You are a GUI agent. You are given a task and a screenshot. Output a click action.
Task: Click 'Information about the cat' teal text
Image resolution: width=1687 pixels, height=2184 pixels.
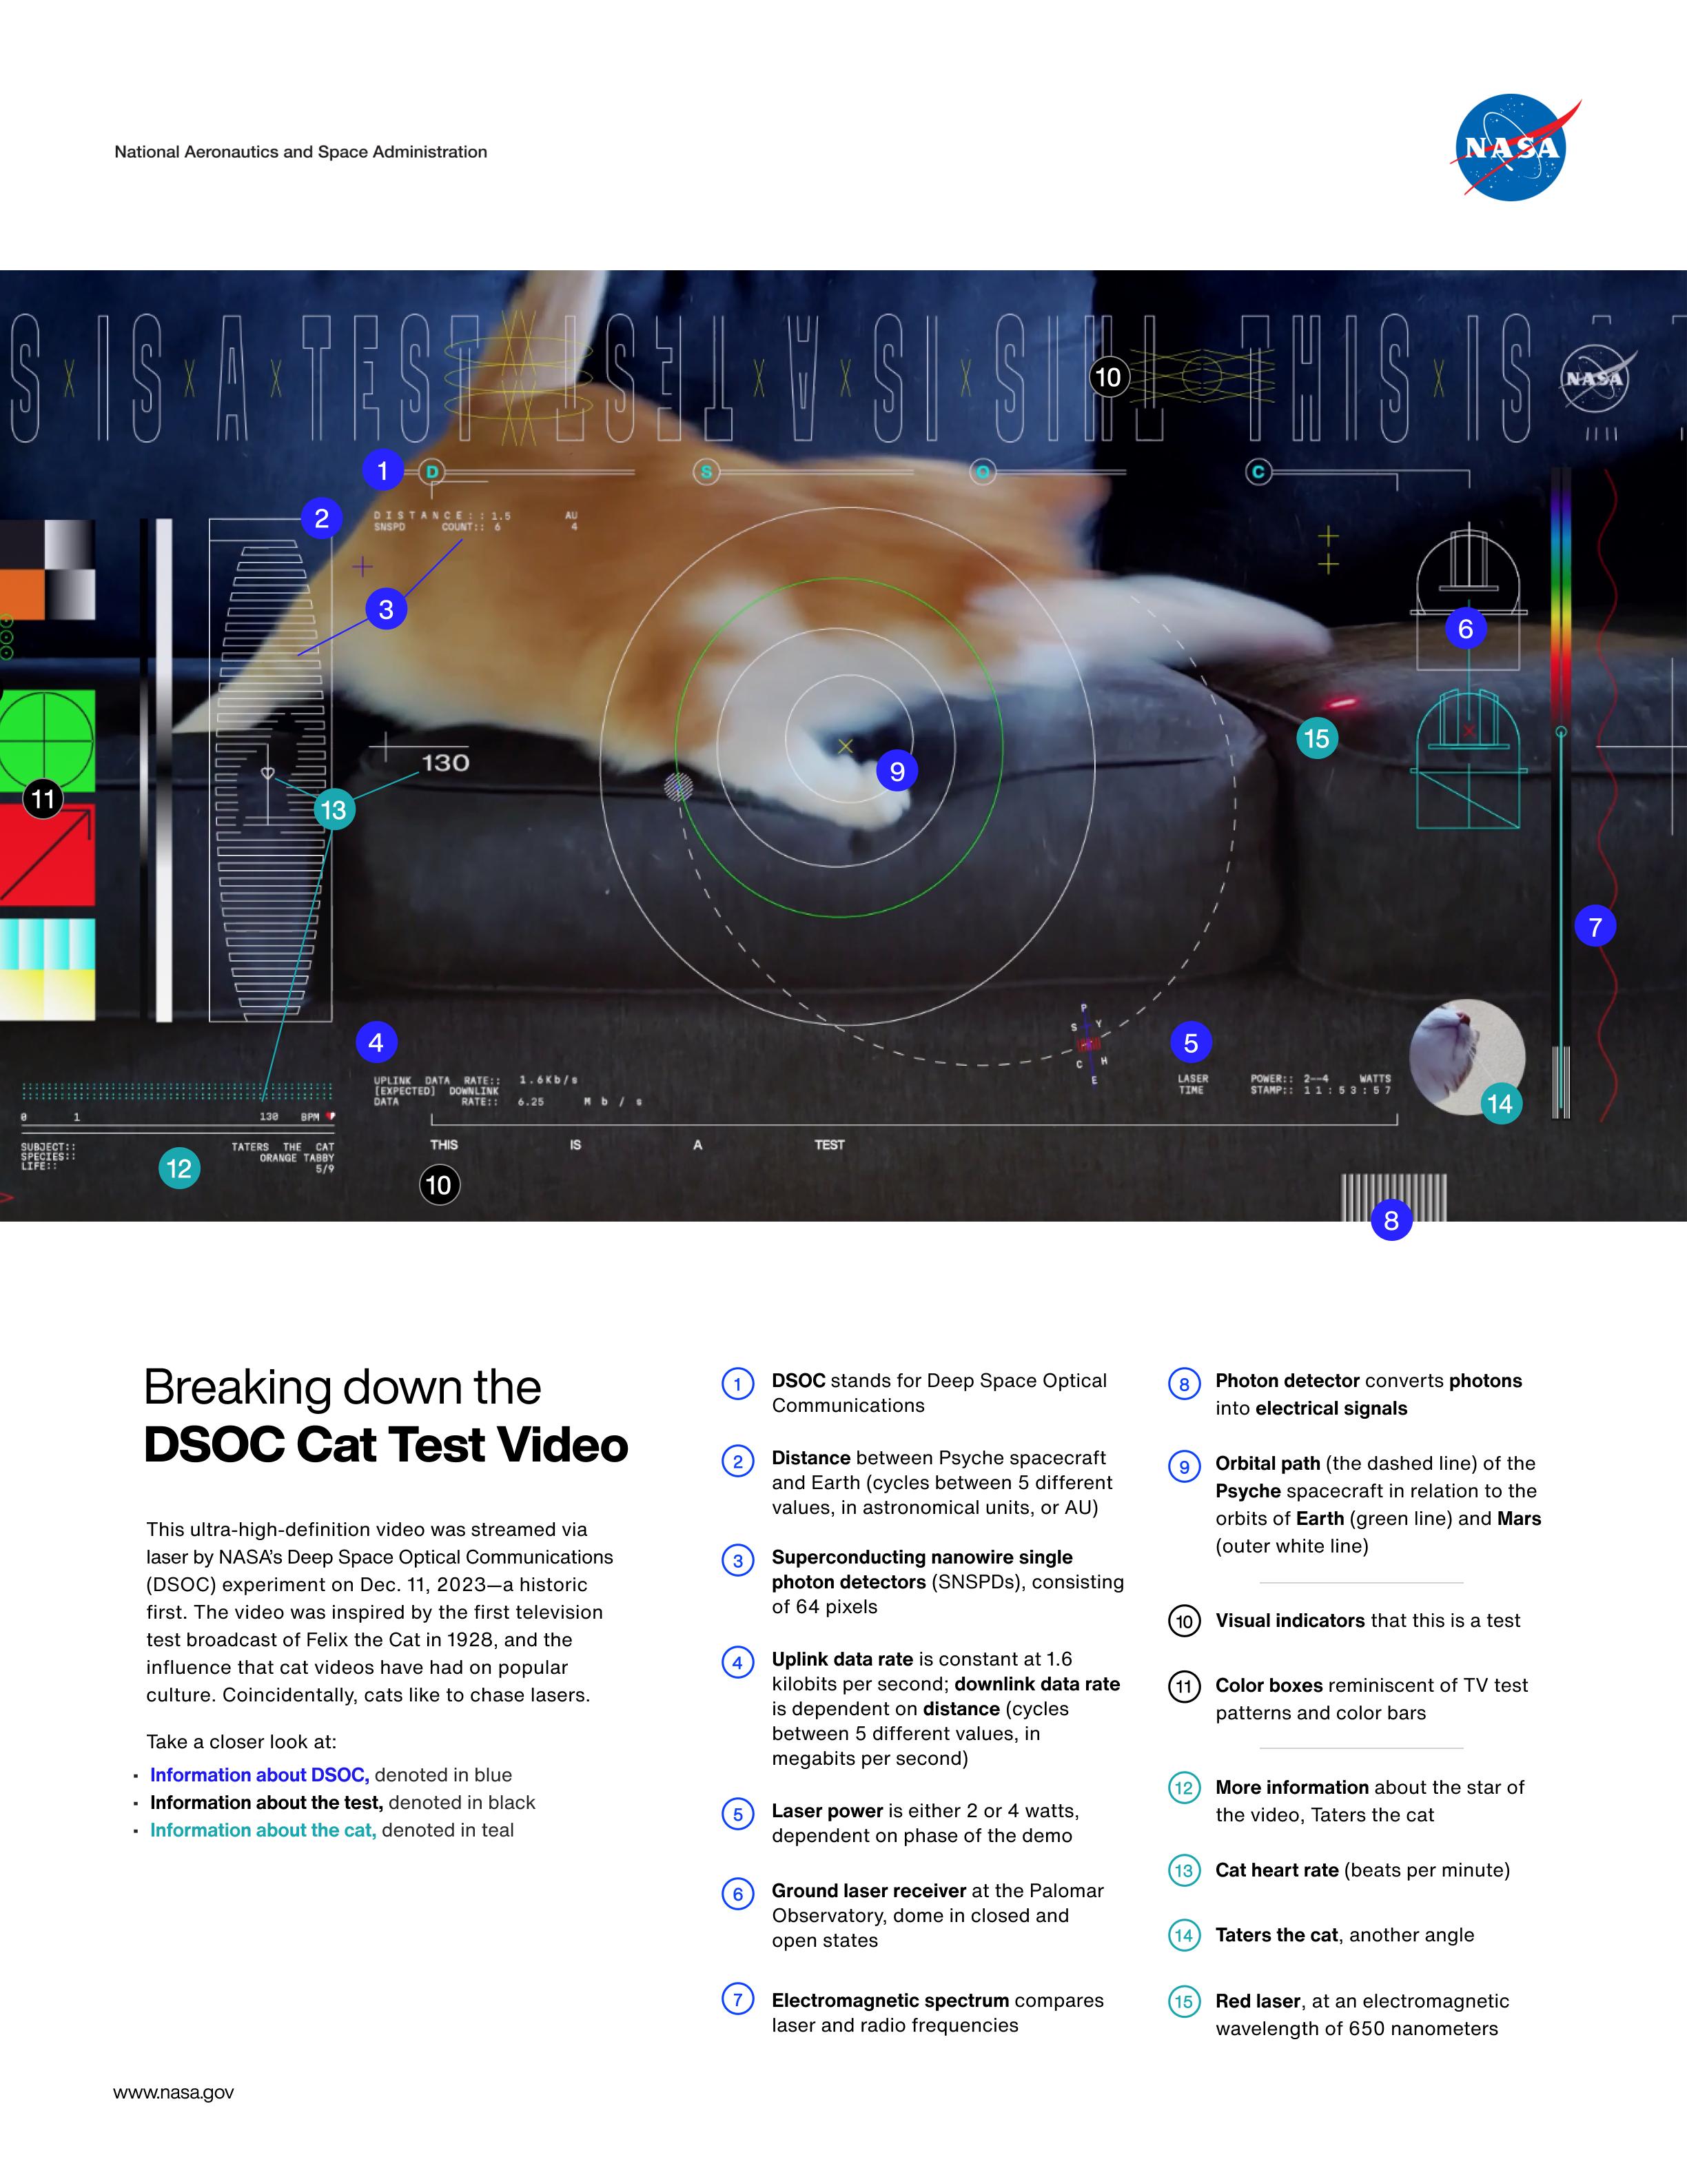tap(262, 1830)
